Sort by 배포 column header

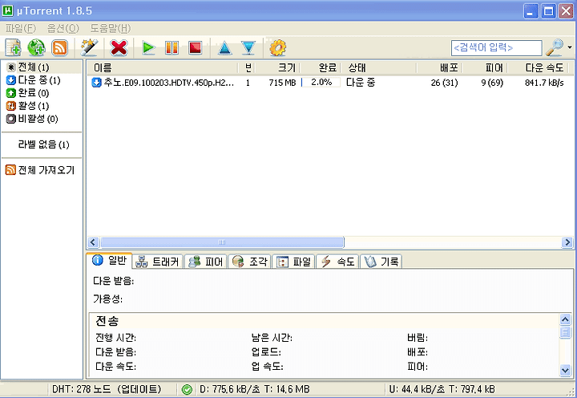440,68
